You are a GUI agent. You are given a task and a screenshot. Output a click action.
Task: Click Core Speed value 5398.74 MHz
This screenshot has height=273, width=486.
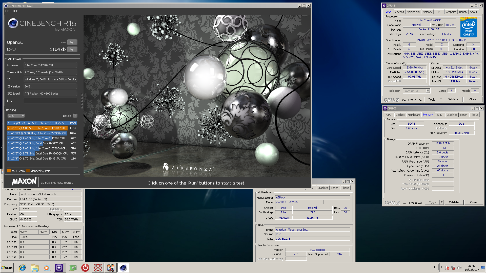tap(415, 68)
